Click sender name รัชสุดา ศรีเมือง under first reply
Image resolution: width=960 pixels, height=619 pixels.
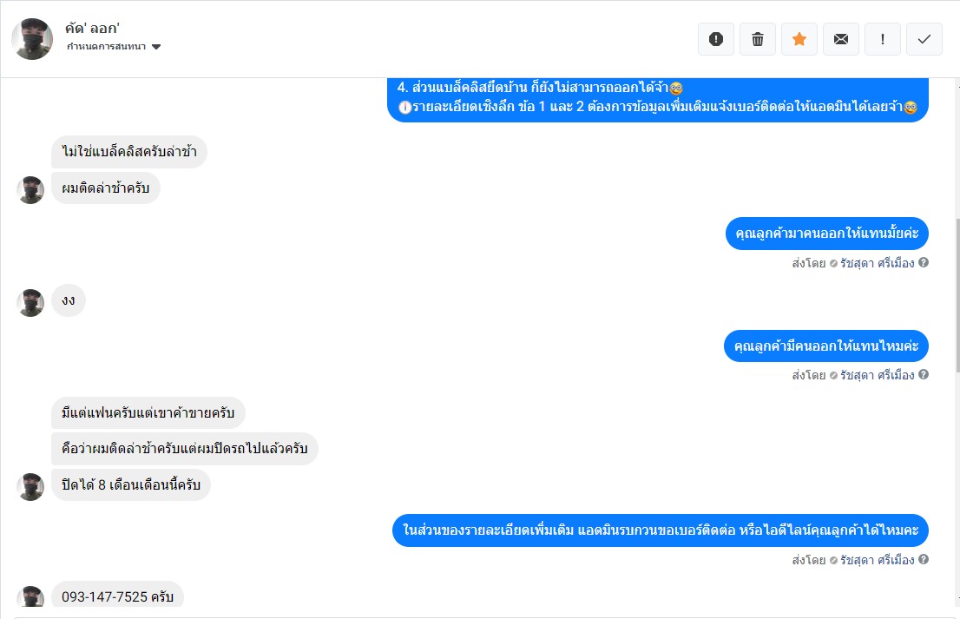click(x=877, y=263)
